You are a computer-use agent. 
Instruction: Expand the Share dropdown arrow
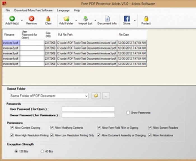[x=135, y=20]
